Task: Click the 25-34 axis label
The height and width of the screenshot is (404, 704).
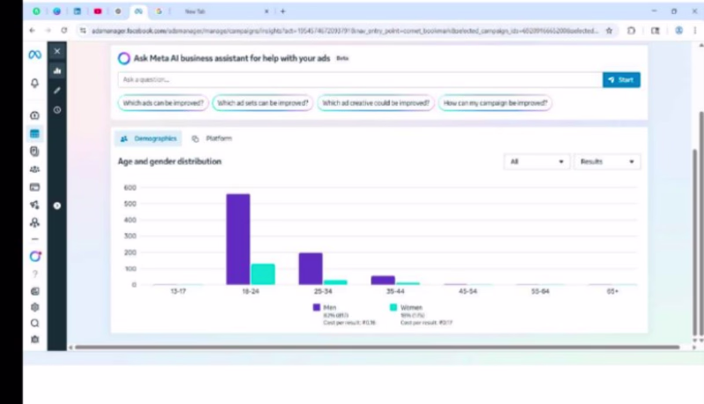Action: pyautogui.click(x=323, y=291)
